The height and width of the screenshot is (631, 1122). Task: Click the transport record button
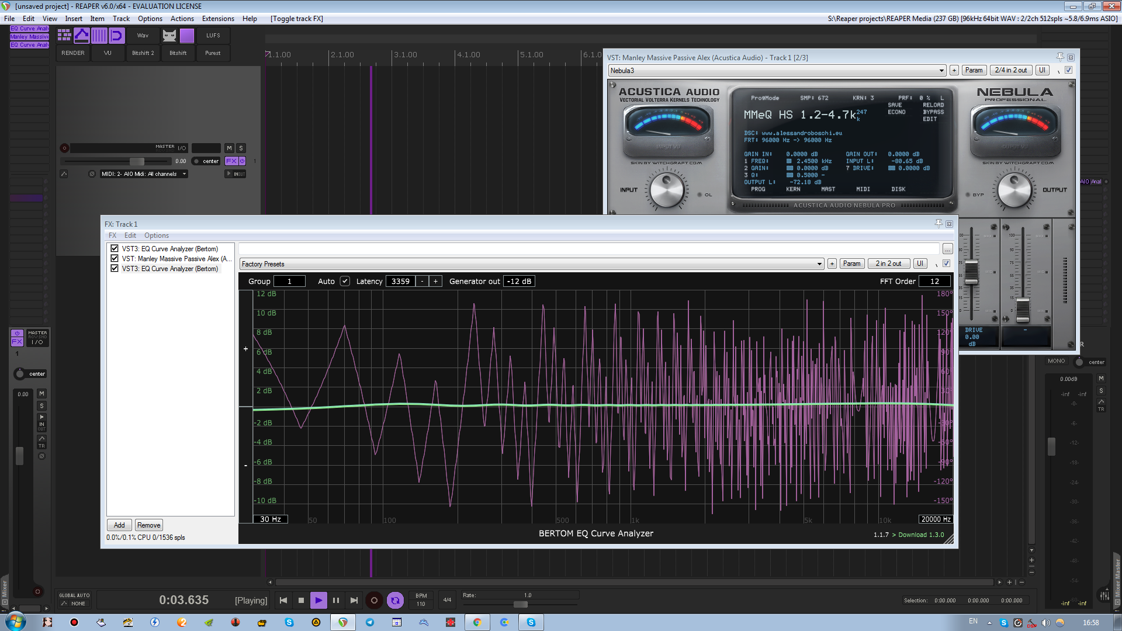tap(374, 600)
